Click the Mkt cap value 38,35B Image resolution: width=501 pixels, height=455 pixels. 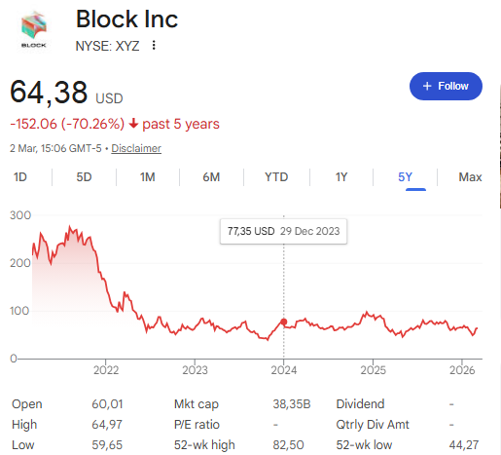tap(292, 404)
